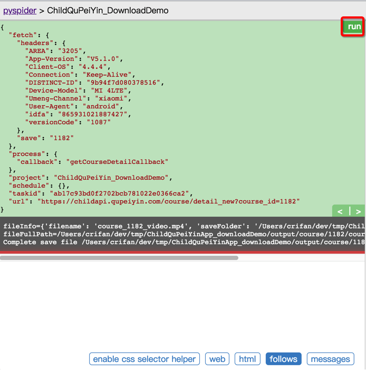Screen dimensions: 366x370
Task: Click the ChildQuPeiYin_DownloadDemo project title
Action: [108, 11]
